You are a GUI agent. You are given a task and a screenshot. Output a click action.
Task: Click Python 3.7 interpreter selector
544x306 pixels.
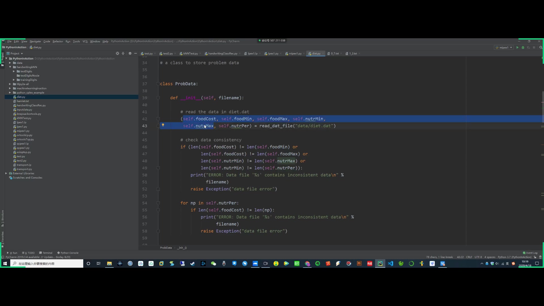pos(515,257)
